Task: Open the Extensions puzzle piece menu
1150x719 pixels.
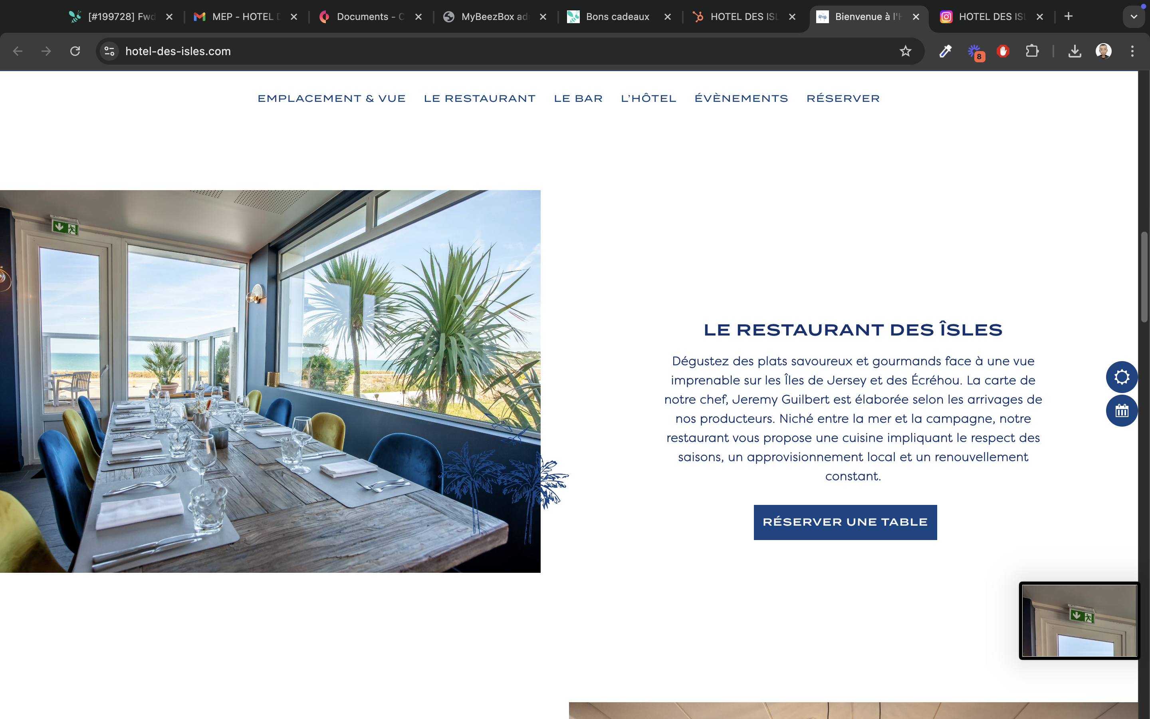Action: (x=1032, y=51)
